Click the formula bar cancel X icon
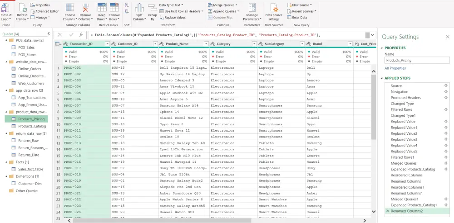The width and height of the screenshot is (454, 223). pos(59,35)
